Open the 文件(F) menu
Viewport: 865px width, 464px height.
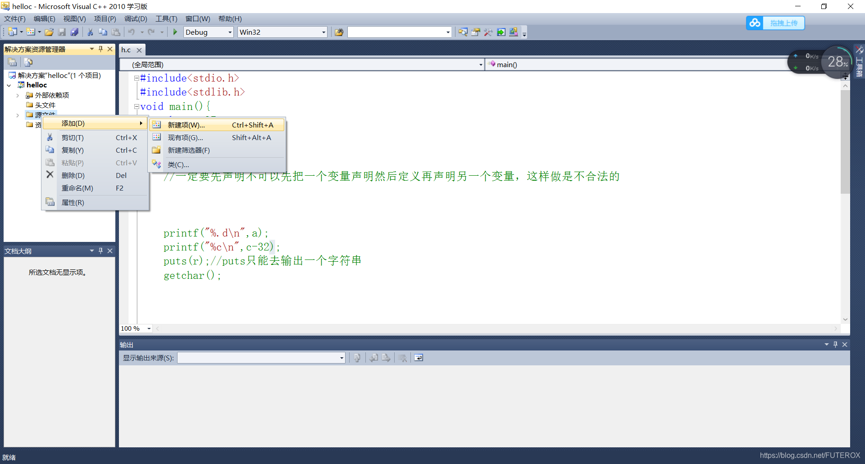(x=15, y=19)
